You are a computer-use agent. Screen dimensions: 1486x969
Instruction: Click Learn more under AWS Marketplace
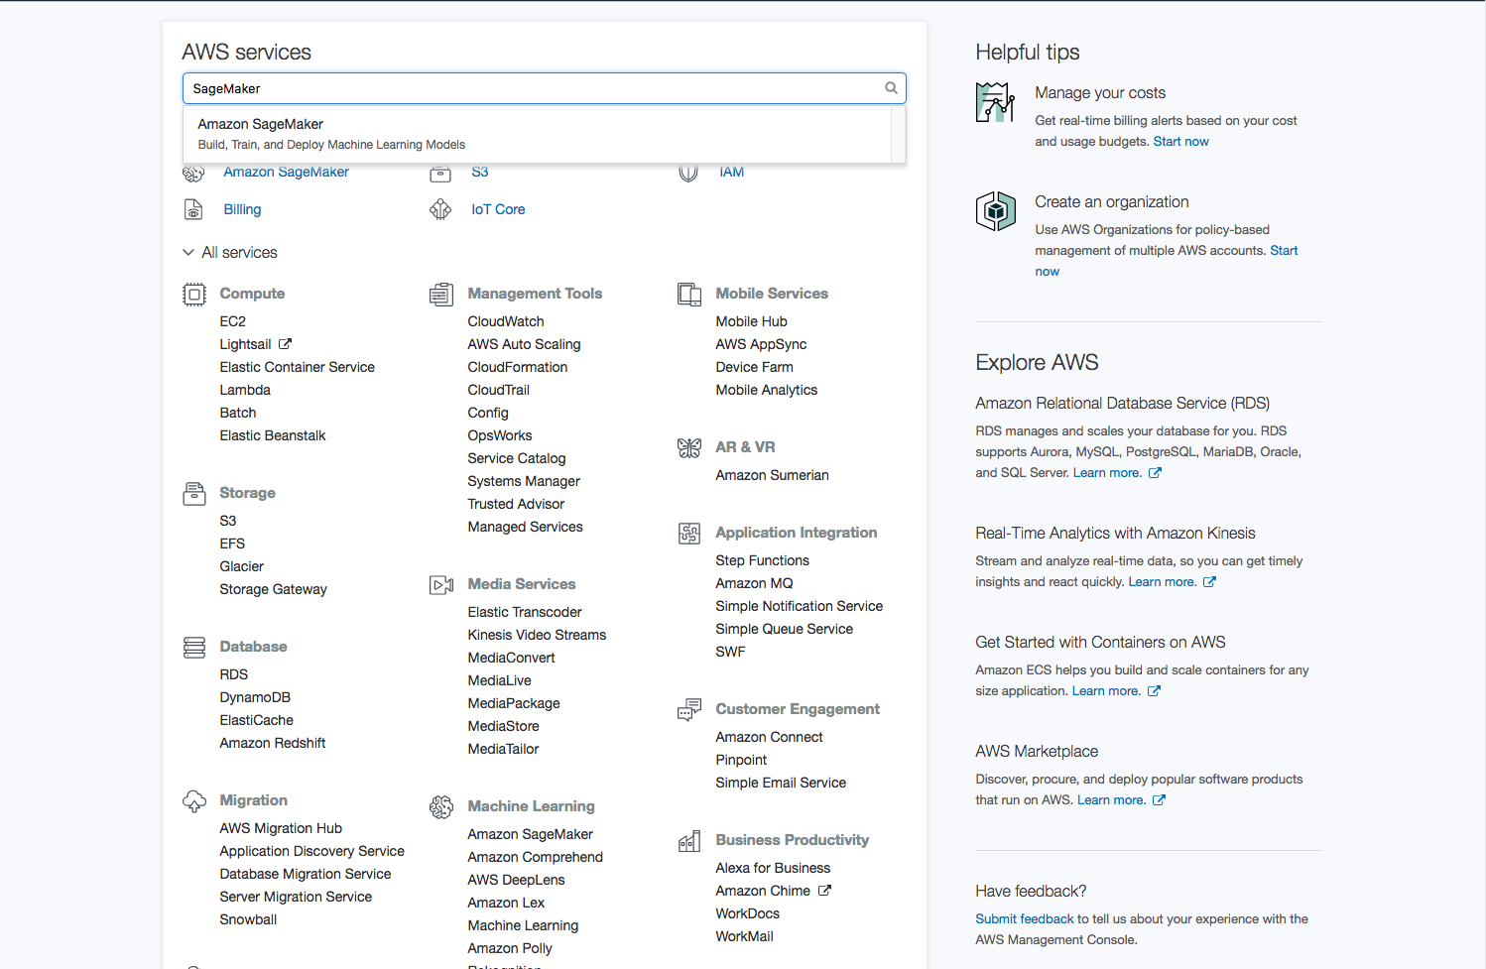click(1111, 800)
